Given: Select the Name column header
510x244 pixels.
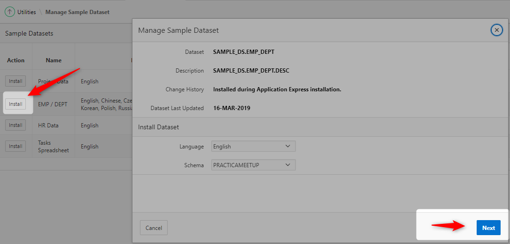Looking at the screenshot, I should pos(54,60).
